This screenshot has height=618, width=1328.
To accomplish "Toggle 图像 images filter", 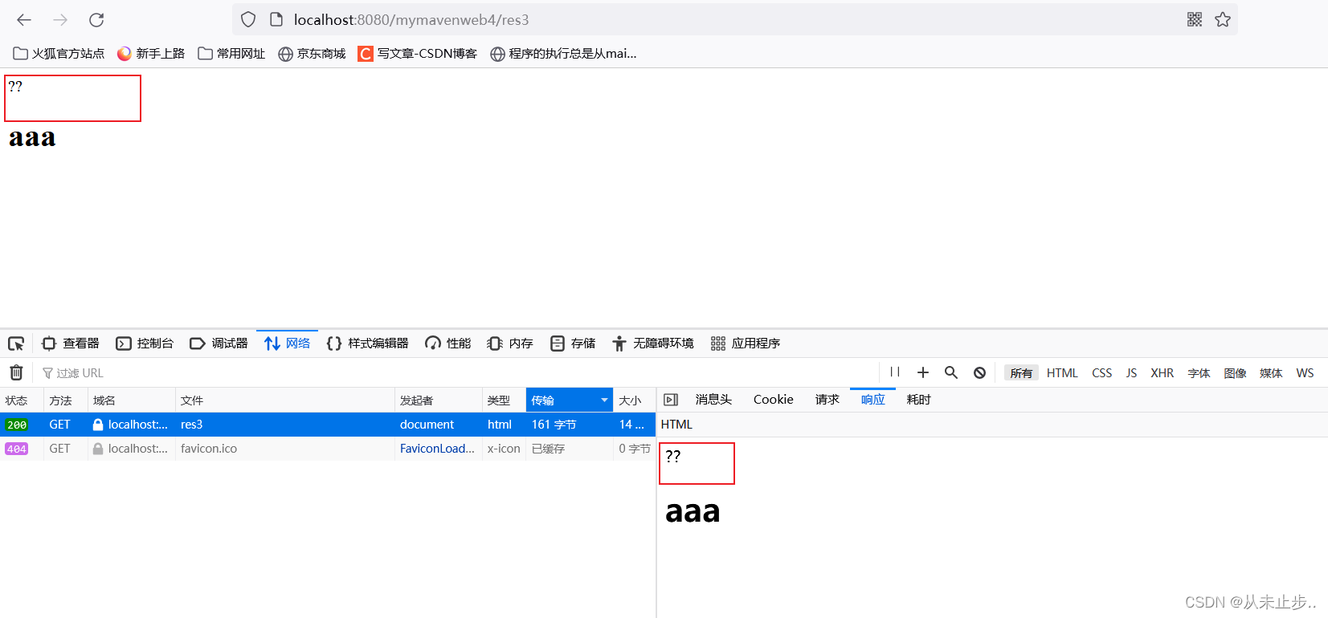I will click(1235, 373).
